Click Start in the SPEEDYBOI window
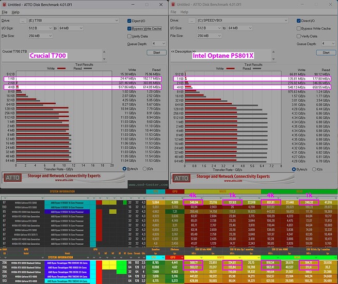The height and width of the screenshot is (284, 338). coord(326,53)
